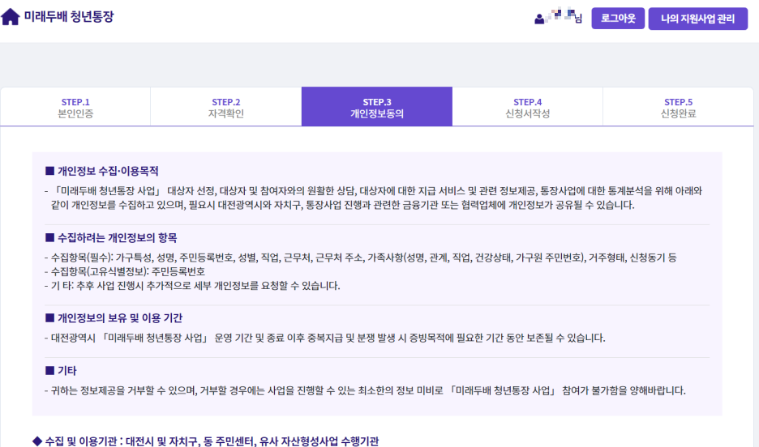Select the STEP.4 신청서작성 tab
Image resolution: width=759 pixels, height=447 pixels.
pyautogui.click(x=528, y=107)
